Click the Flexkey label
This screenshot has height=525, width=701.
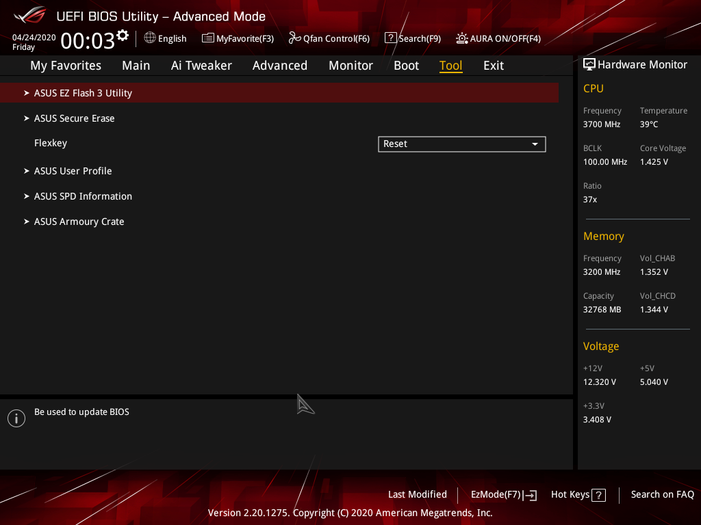click(x=51, y=144)
